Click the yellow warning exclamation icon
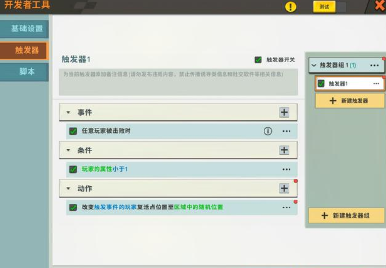386x268 pixels. coord(291,7)
